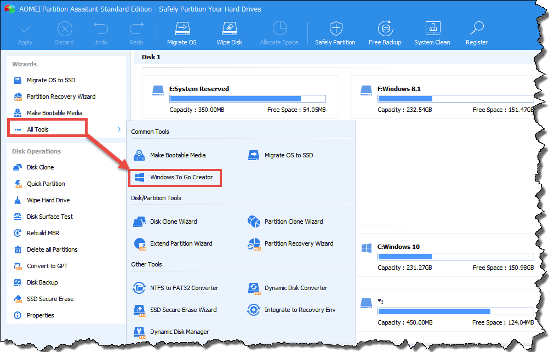Click the Wipe Disk toolbar icon

pos(230,29)
